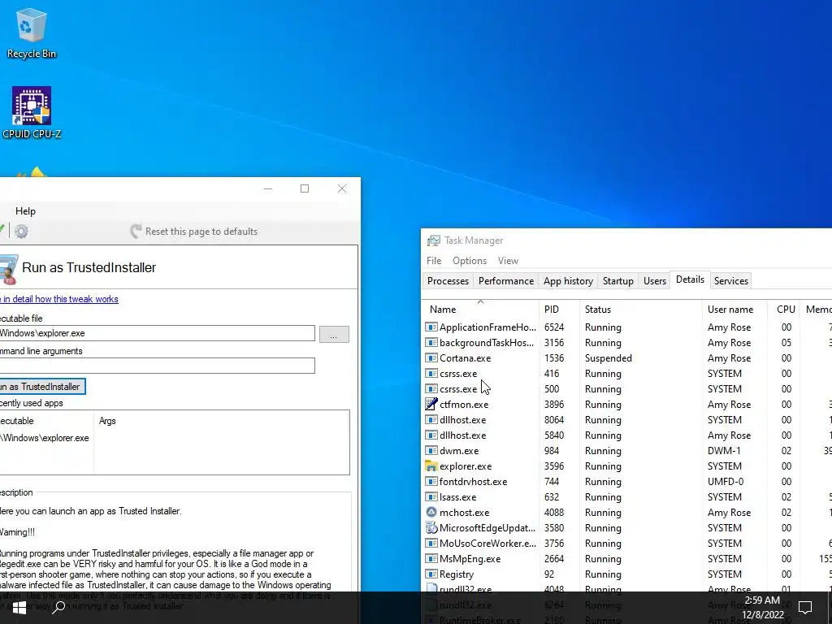
Task: Maximize the Winaero Tweaker window
Action: [305, 188]
